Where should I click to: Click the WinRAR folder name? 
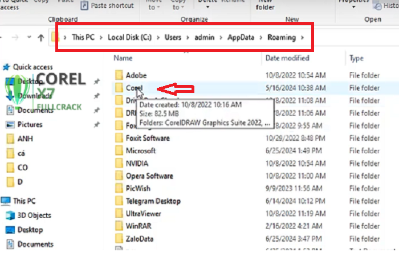139,226
